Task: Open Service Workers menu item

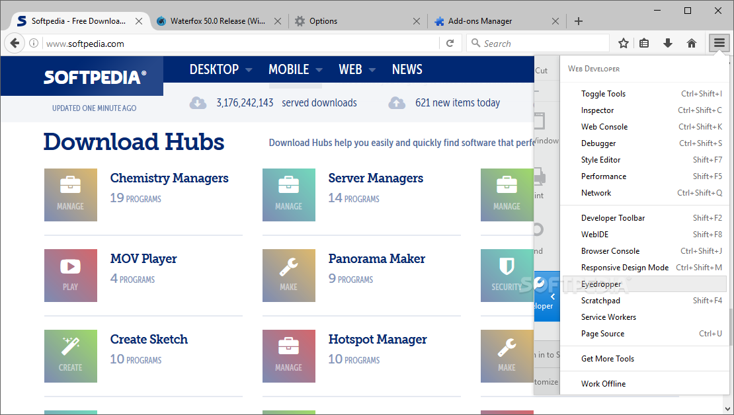Action: pyautogui.click(x=645, y=317)
